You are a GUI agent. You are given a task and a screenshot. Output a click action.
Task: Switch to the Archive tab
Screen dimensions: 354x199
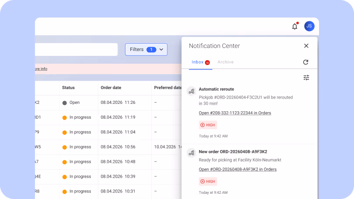click(x=226, y=62)
